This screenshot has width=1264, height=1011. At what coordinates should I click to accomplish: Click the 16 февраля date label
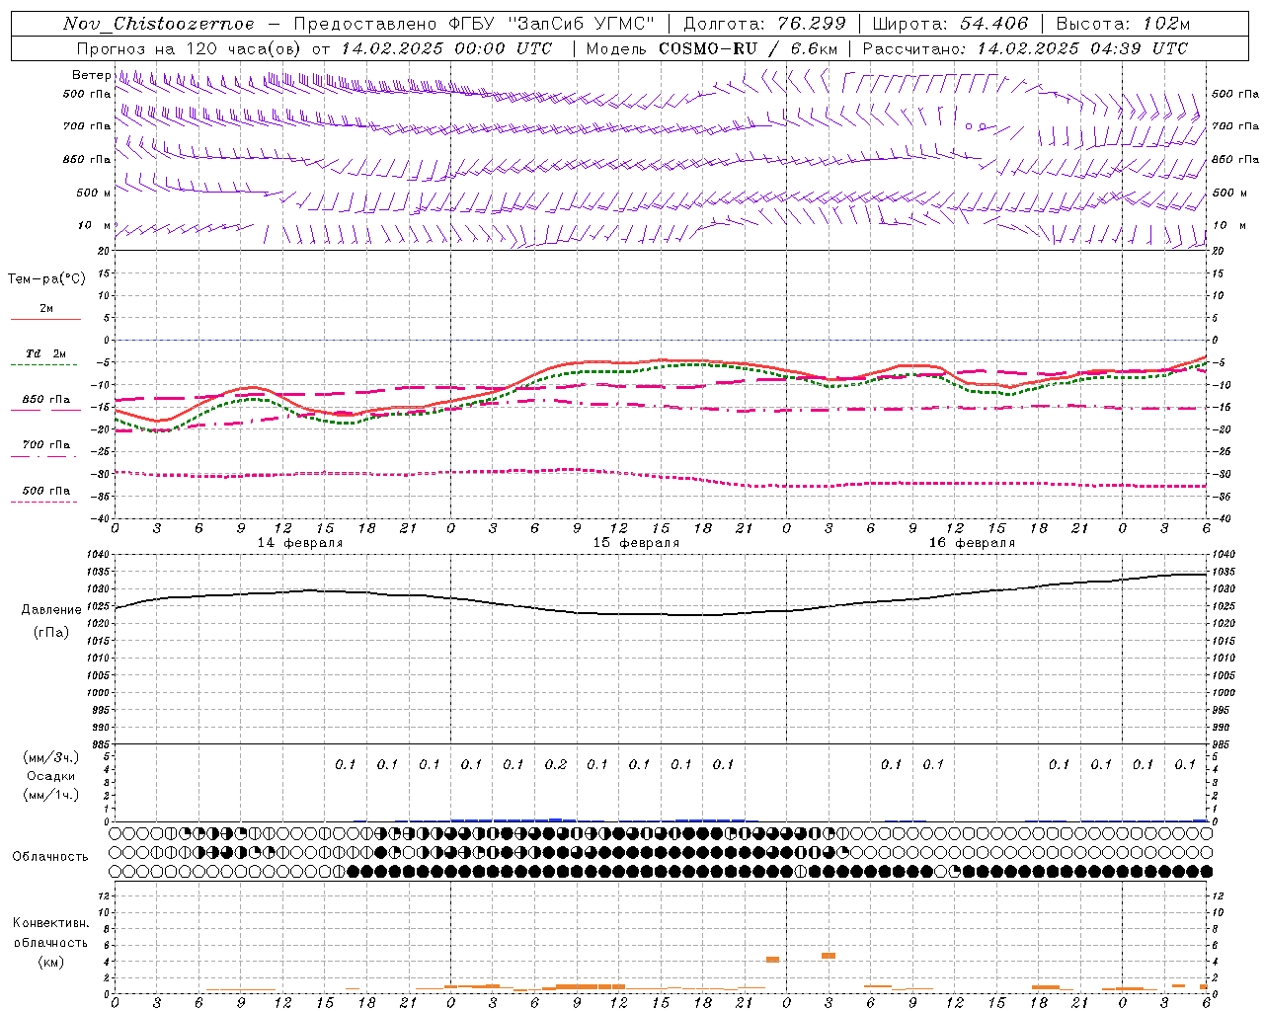coord(972,543)
